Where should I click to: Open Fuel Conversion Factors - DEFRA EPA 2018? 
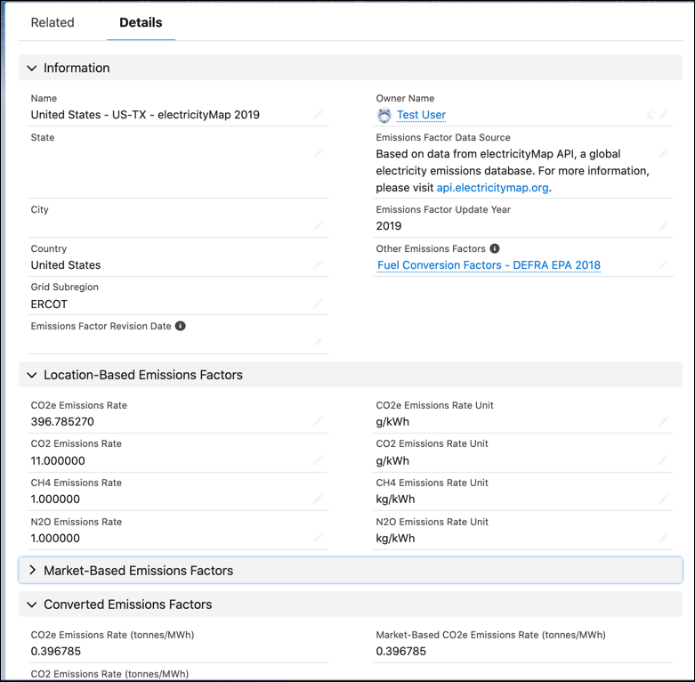click(x=489, y=265)
